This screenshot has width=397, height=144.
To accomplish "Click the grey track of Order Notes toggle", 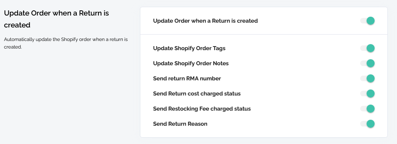I will tap(363, 63).
